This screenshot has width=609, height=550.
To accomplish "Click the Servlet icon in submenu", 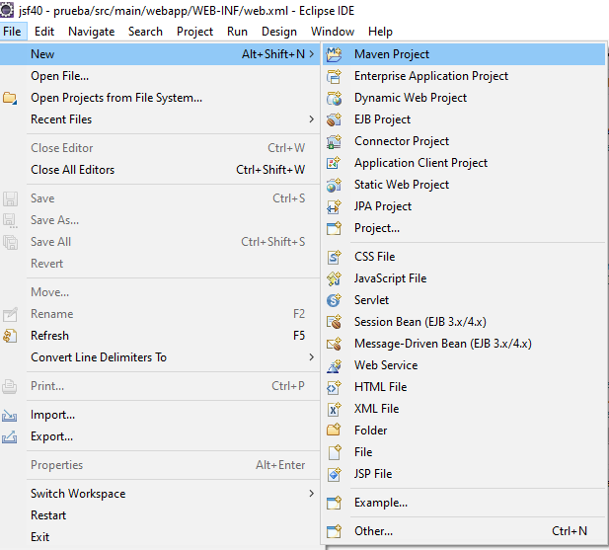I will pos(334,300).
